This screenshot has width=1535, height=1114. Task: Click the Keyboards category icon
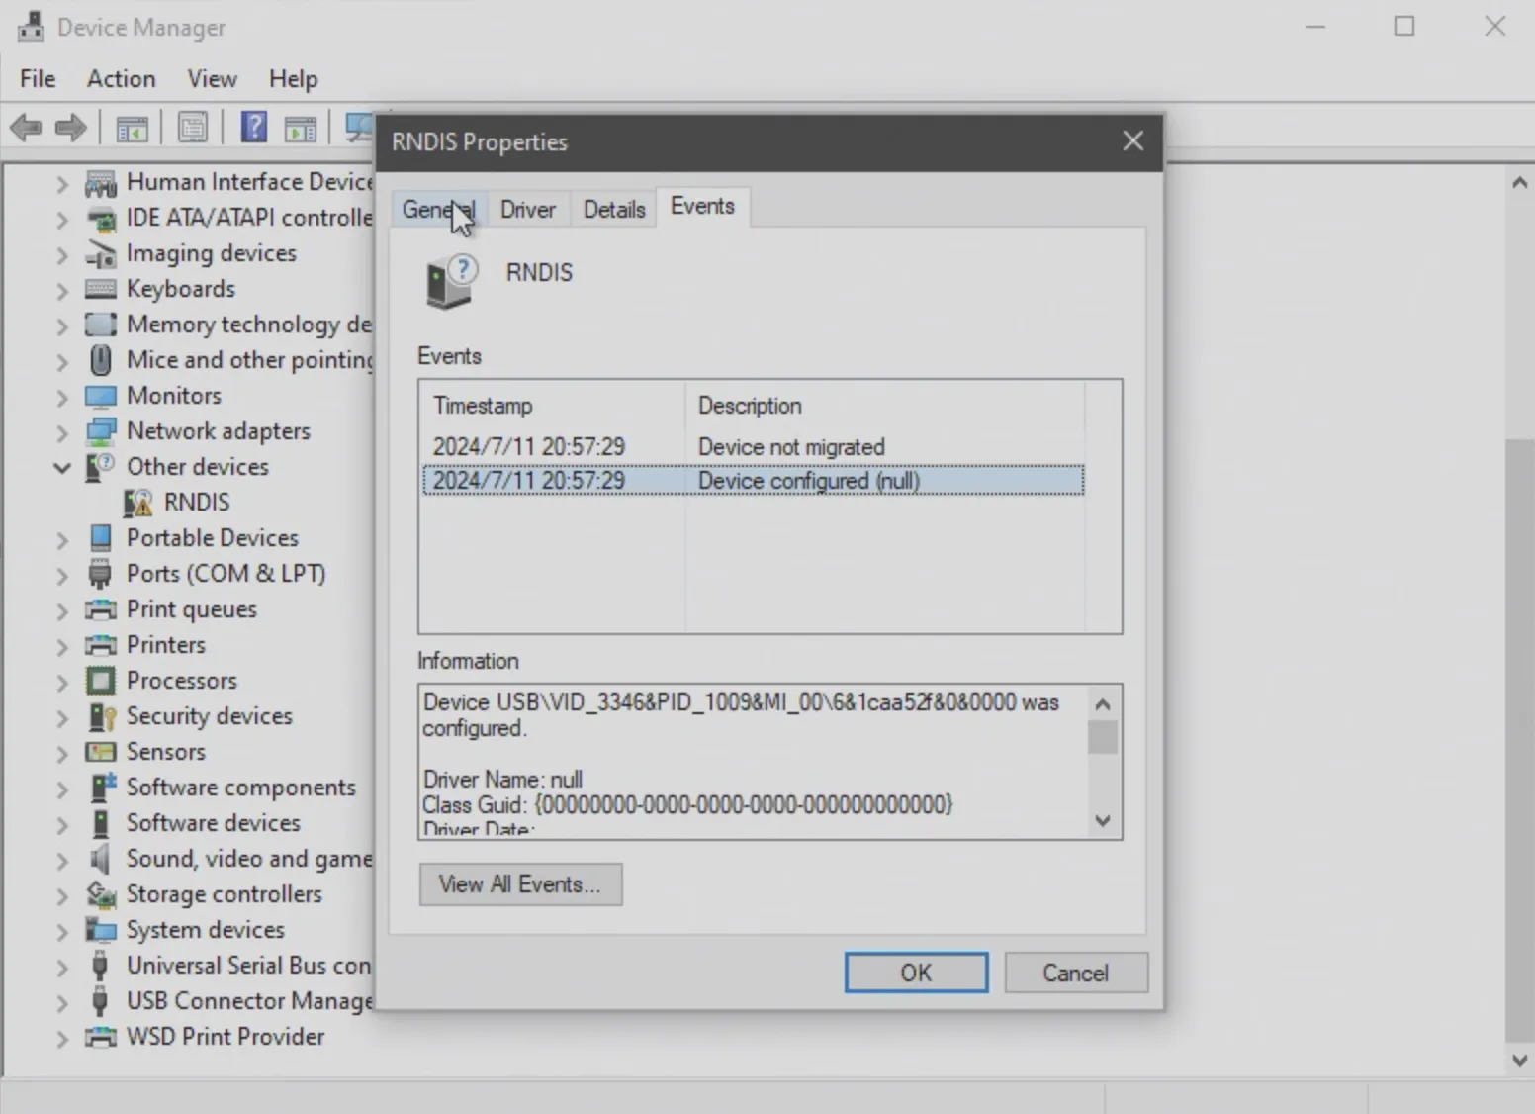(x=100, y=289)
